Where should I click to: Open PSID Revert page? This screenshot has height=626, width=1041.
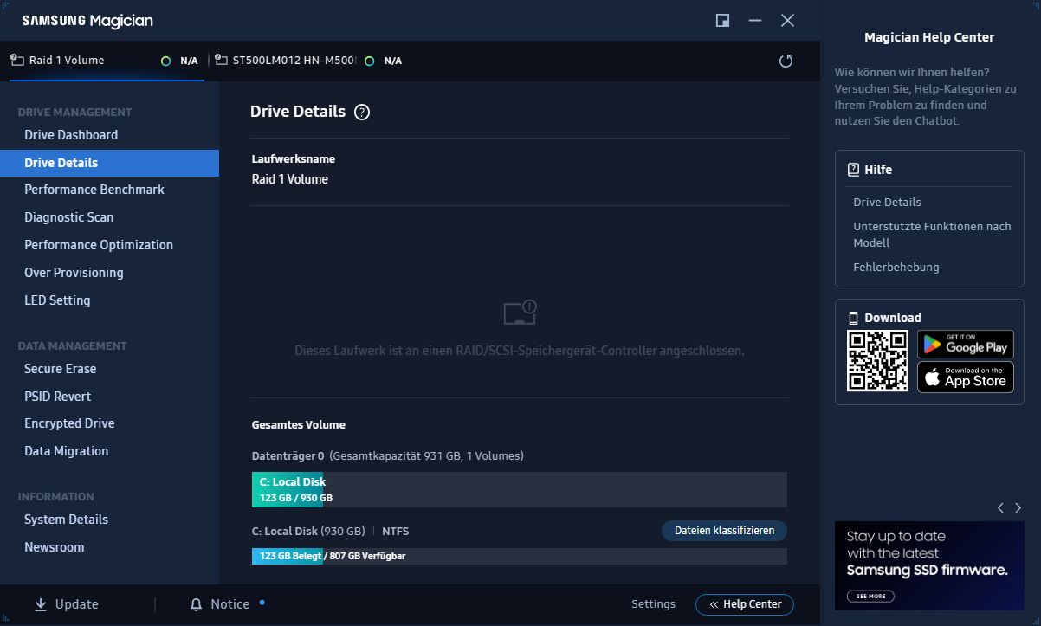tap(57, 397)
